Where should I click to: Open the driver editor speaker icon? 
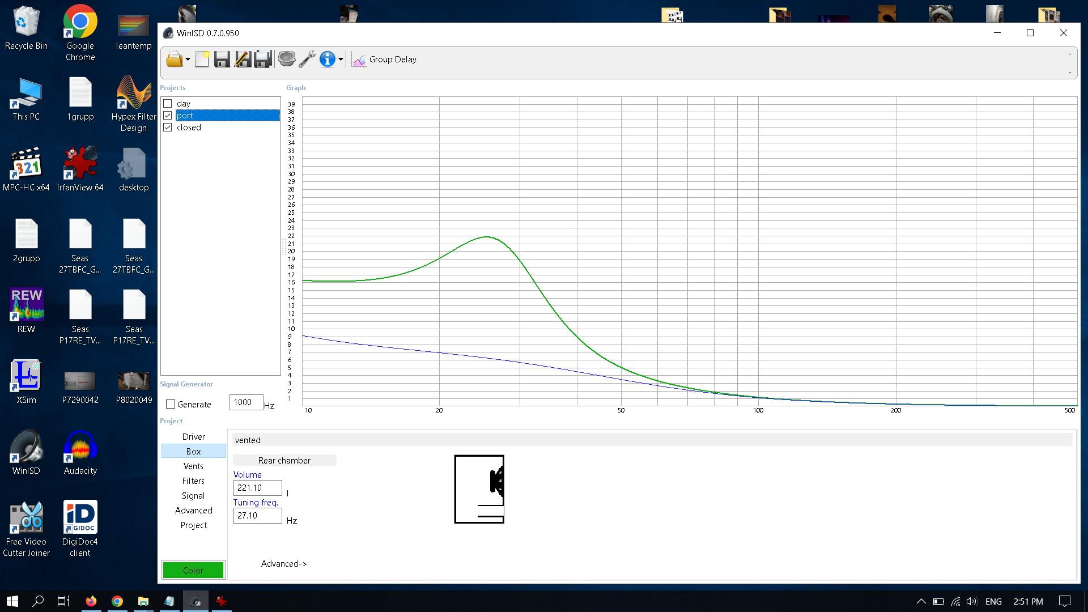(287, 59)
